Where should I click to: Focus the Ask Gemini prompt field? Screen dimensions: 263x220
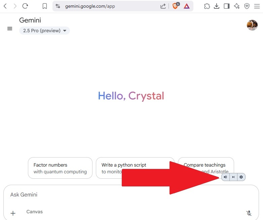point(131,195)
